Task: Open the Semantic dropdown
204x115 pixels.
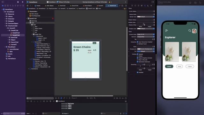Action: pos(146,37)
